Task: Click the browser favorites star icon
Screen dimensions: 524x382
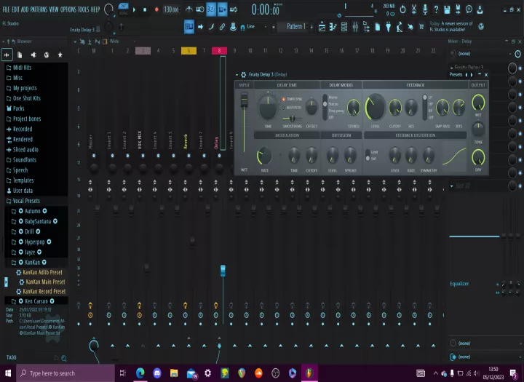Action: (x=60, y=55)
